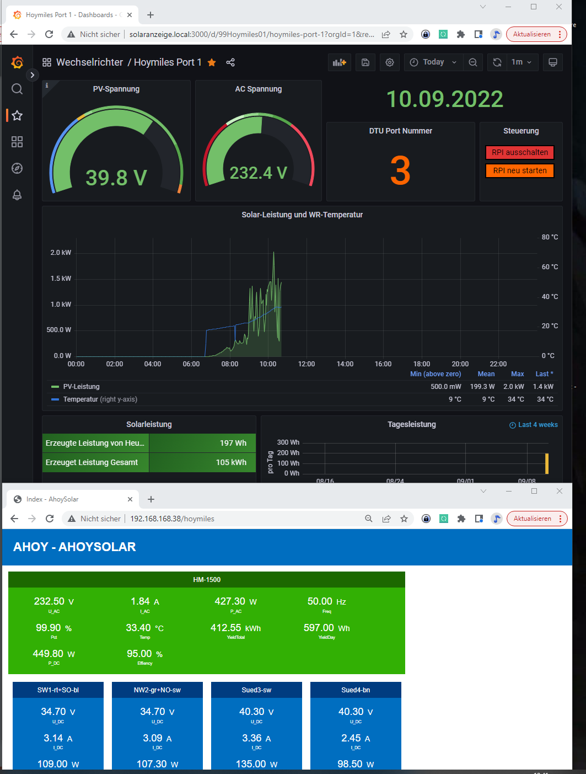The height and width of the screenshot is (774, 586).
Task: Open the Explore compass icon
Action: tap(17, 168)
